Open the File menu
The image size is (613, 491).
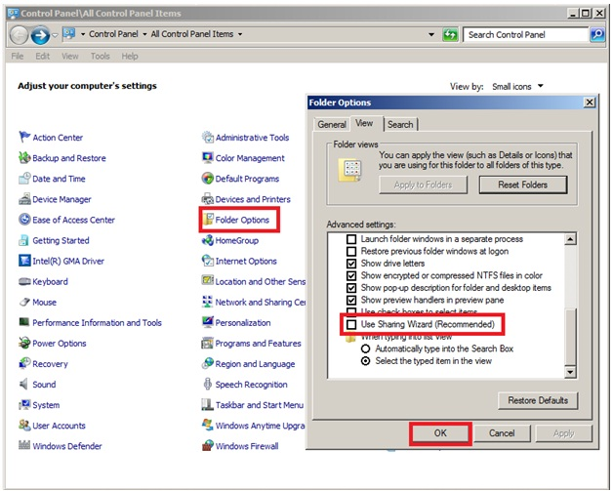click(x=18, y=57)
